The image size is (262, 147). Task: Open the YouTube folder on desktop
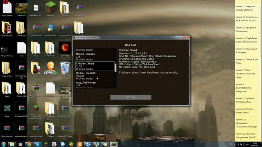[65, 9]
